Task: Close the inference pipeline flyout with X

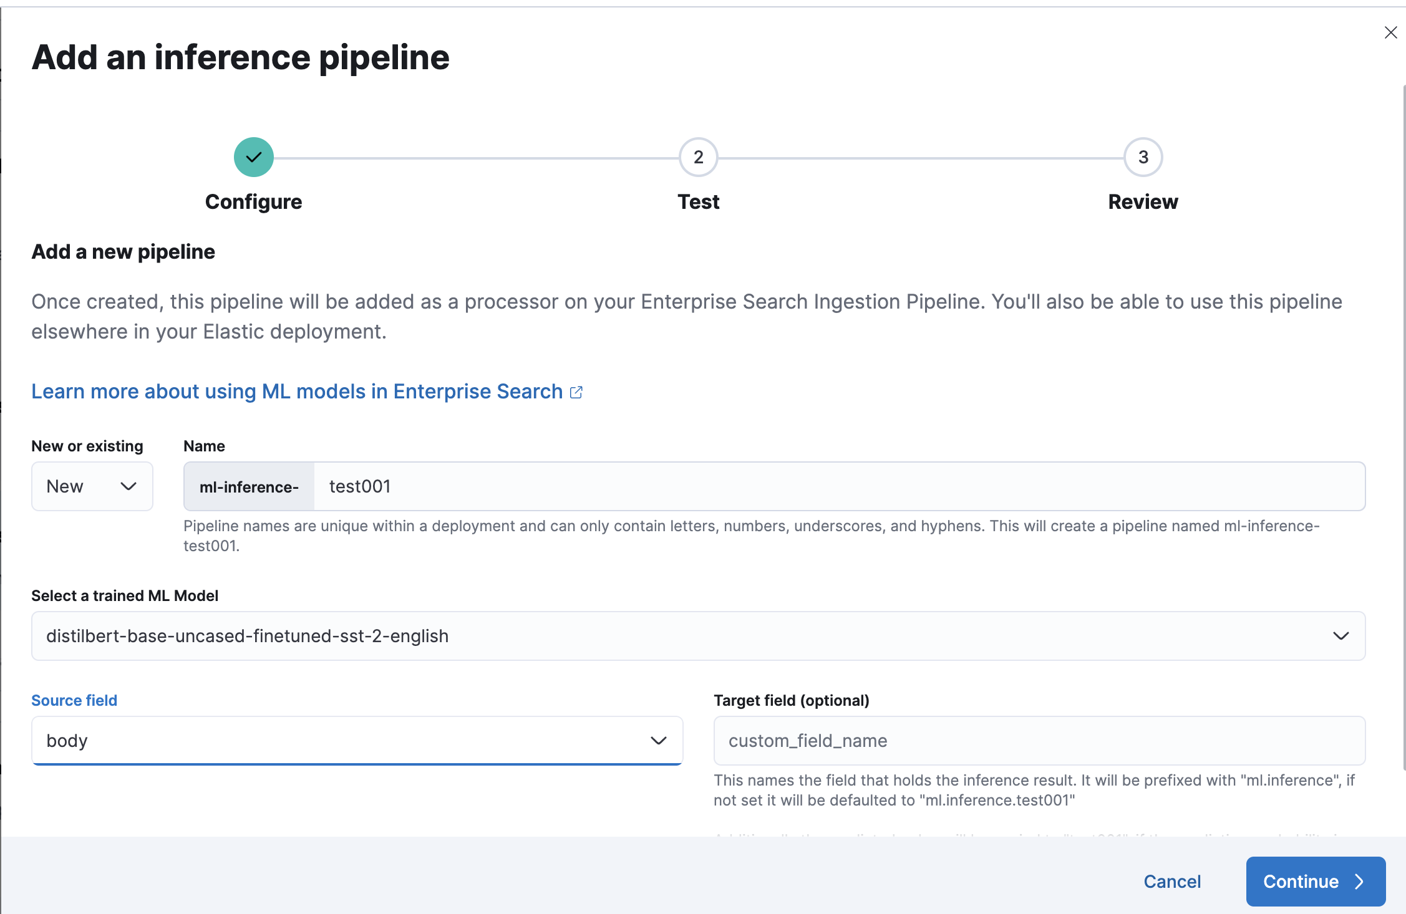Action: point(1390,32)
